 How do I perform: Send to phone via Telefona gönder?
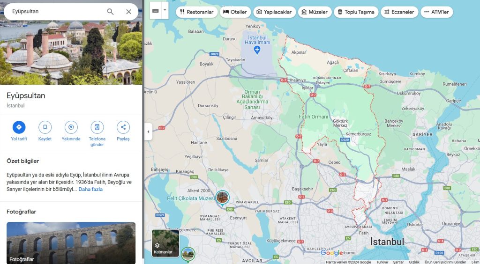[x=97, y=127]
